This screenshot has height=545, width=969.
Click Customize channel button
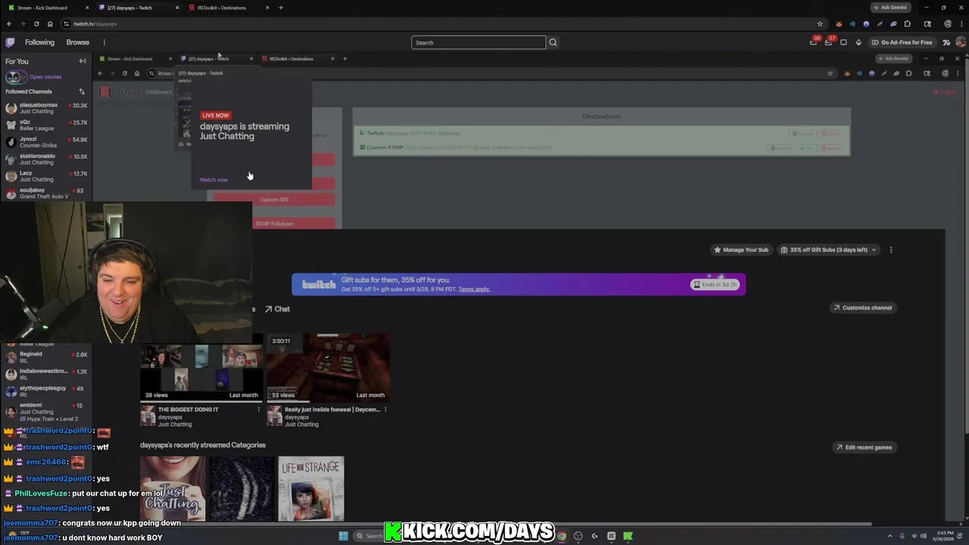862,307
